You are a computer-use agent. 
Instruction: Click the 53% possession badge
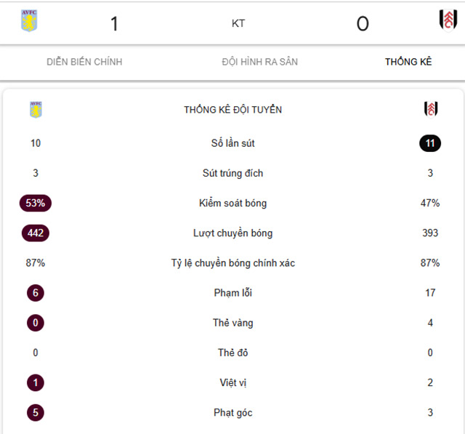(36, 203)
